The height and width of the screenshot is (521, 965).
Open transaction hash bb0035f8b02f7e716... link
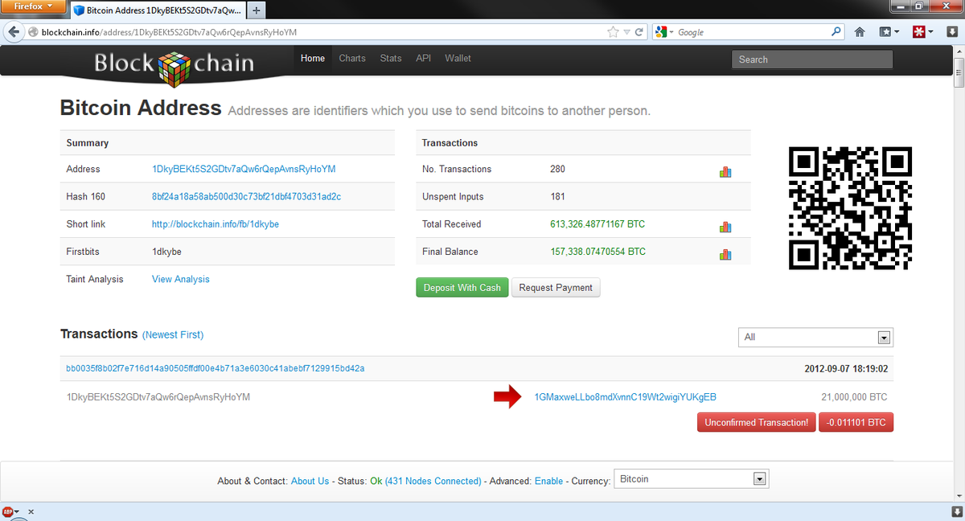pyautogui.click(x=216, y=368)
